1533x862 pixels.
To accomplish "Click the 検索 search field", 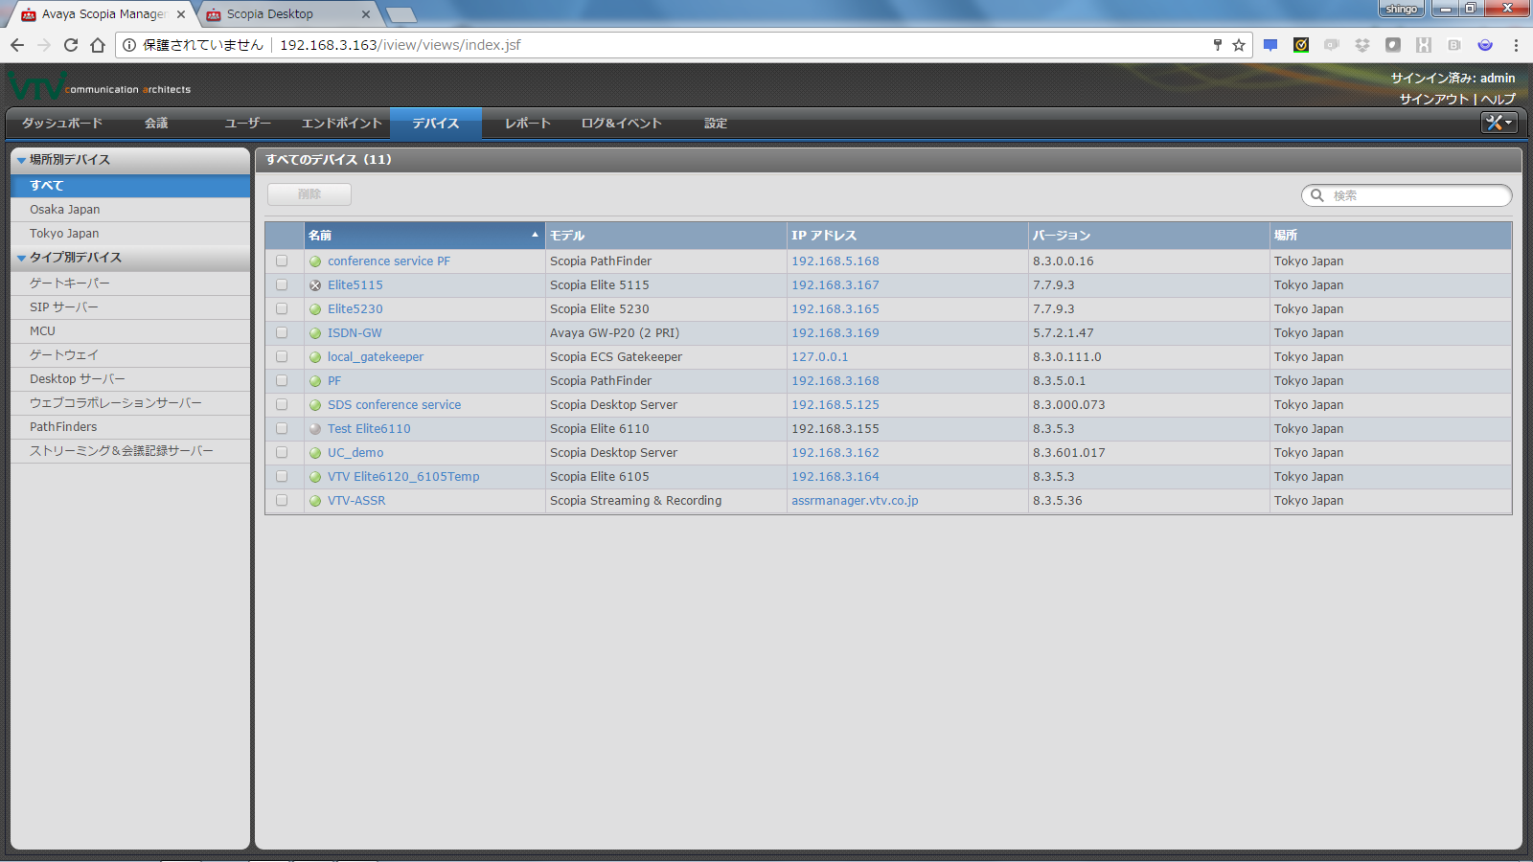I will tap(1407, 195).
